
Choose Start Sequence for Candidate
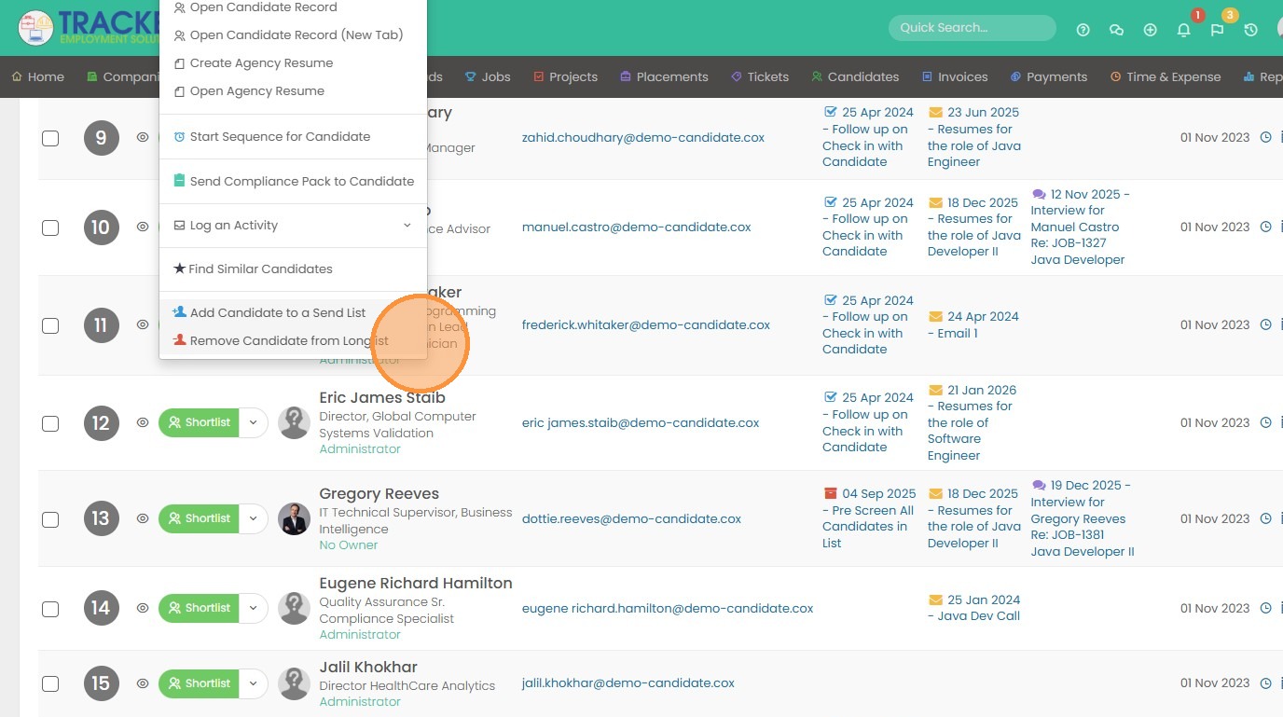(x=294, y=137)
